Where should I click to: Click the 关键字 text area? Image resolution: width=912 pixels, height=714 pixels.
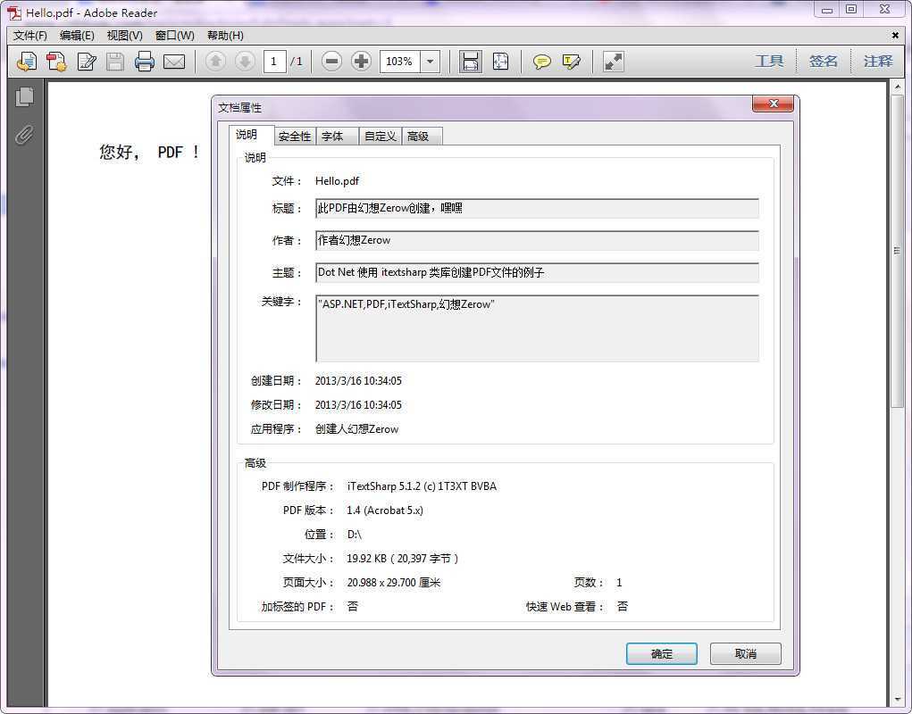pyautogui.click(x=537, y=328)
